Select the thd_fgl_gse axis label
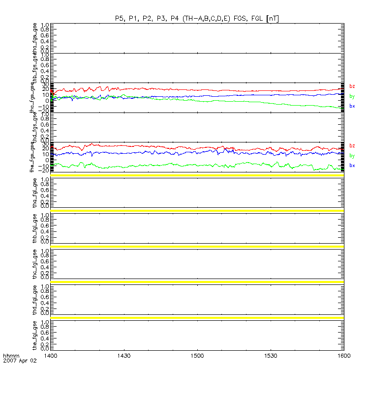 tap(35, 300)
